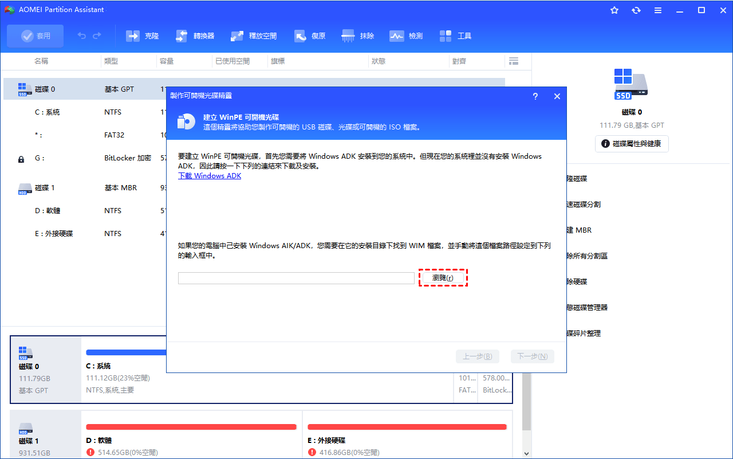Open the Test (檢測) tool

coord(406,36)
